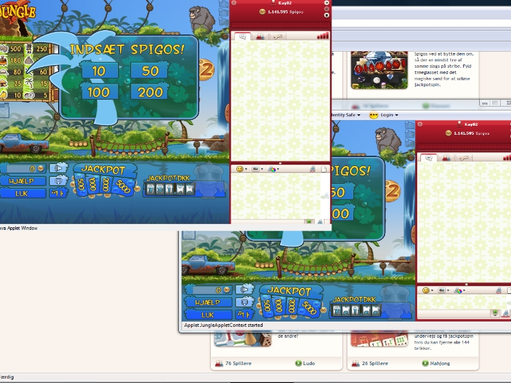
Task: Open wrench settings tab in top chat panel
Action: tap(277, 36)
